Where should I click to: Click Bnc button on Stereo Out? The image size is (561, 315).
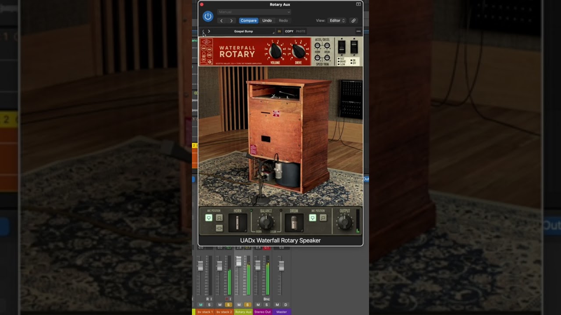click(x=266, y=299)
